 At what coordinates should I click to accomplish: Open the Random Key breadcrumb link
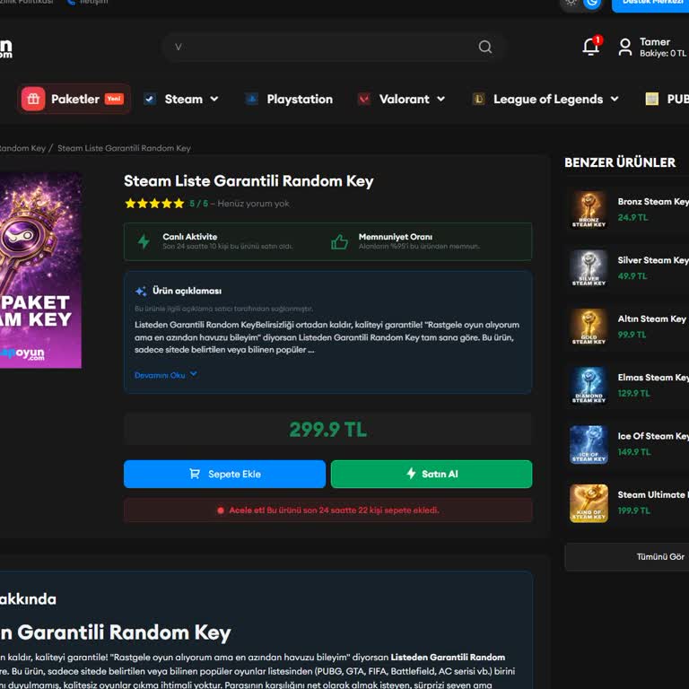[22, 148]
